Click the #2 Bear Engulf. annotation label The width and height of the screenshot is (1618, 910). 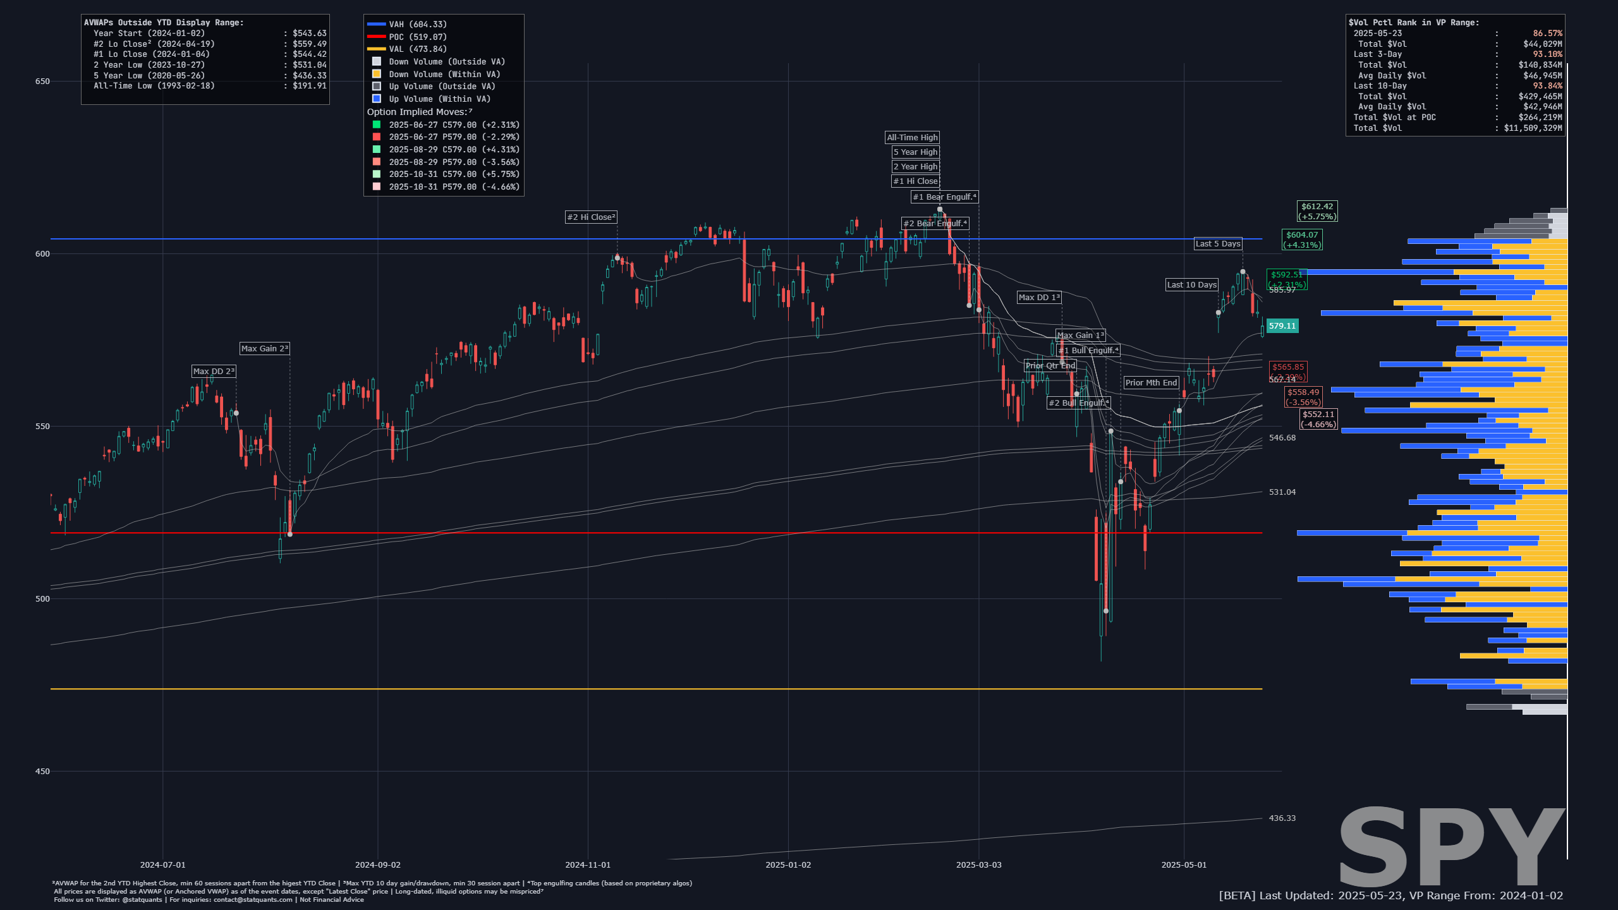click(x=935, y=224)
